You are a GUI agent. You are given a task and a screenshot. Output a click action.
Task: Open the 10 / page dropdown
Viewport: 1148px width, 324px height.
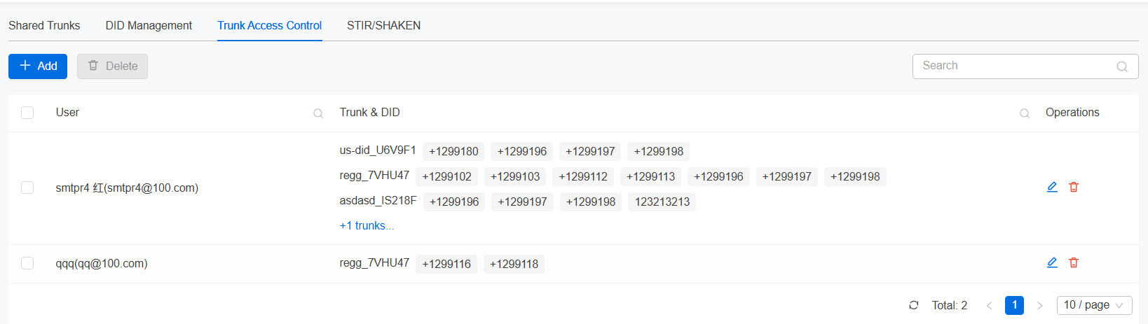(1093, 305)
